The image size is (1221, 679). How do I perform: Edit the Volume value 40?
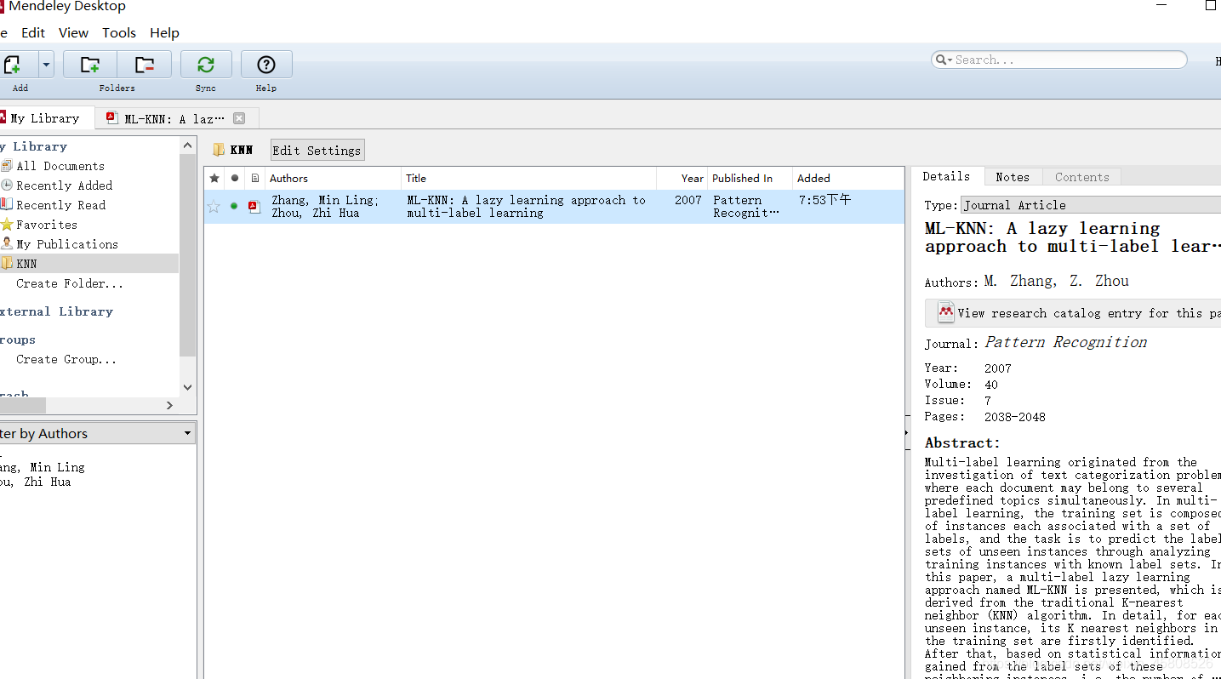pos(991,385)
